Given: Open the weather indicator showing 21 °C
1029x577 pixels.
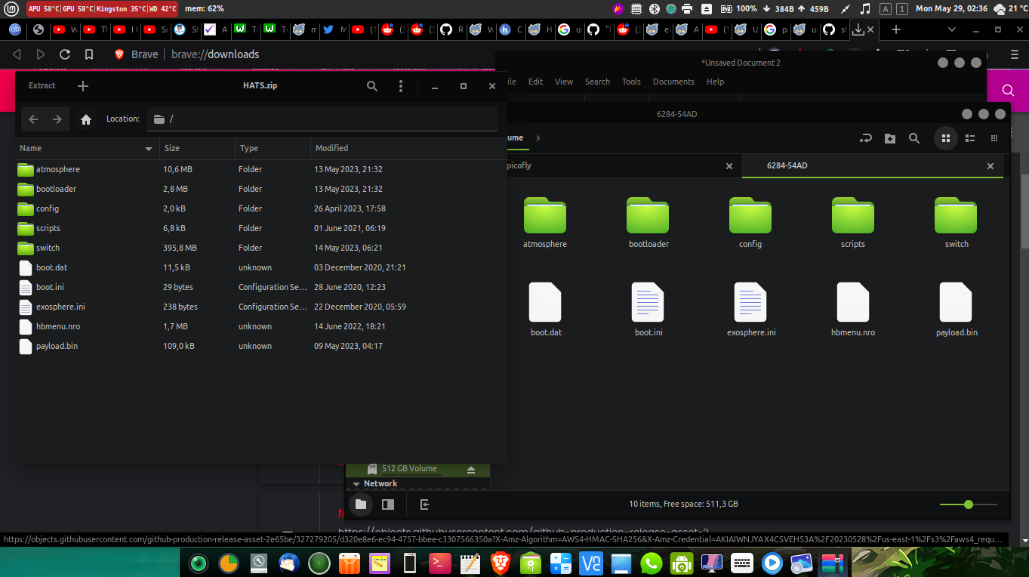Looking at the screenshot, I should (x=1011, y=9).
